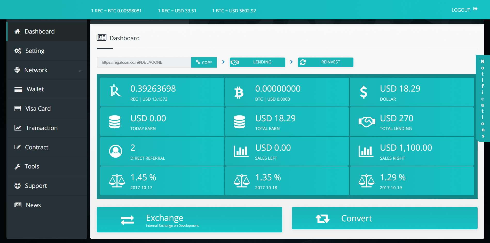Image resolution: width=490 pixels, height=243 pixels.
Task: Select the USD 270 total lending value
Action: [397, 118]
